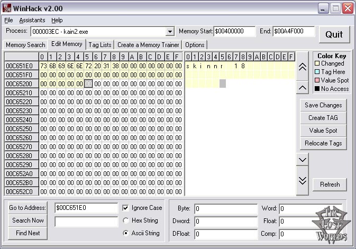This screenshot has width=356, height=249.
Task: Select hex byte 38 in row 00C651E0
Action: pyautogui.click(x=115, y=66)
